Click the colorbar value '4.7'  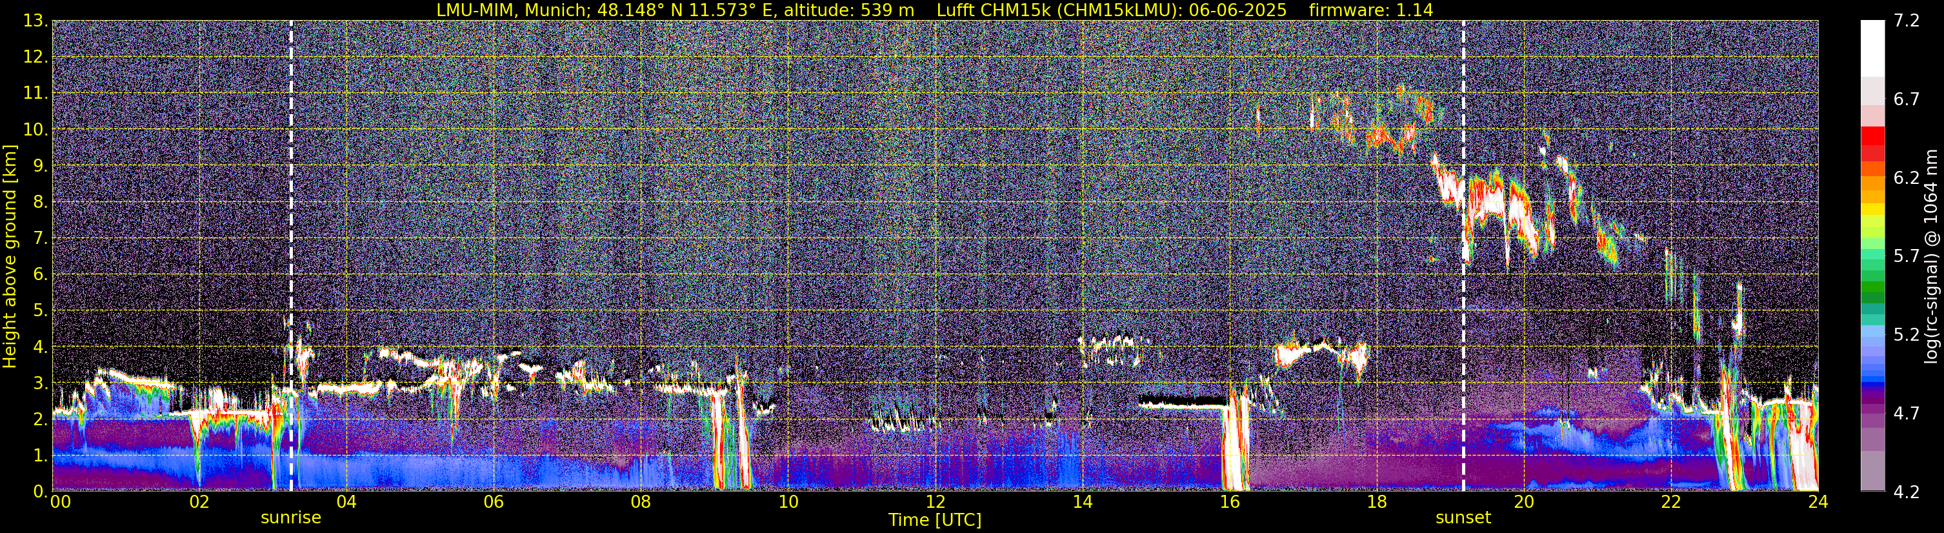pos(1907,414)
